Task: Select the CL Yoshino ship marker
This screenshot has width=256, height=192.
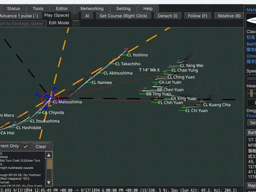Action: (x=138, y=55)
